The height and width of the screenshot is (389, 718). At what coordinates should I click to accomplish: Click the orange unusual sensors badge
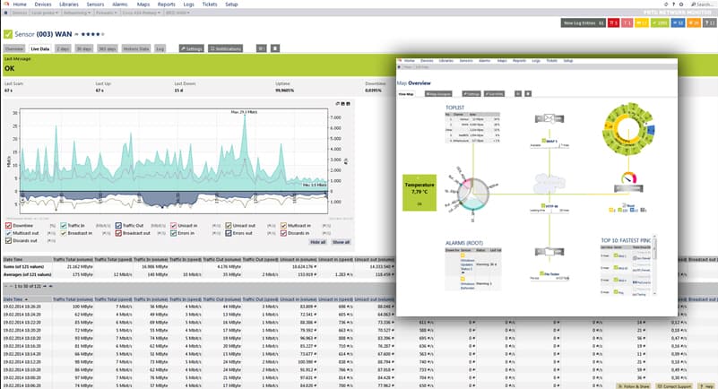(694, 23)
